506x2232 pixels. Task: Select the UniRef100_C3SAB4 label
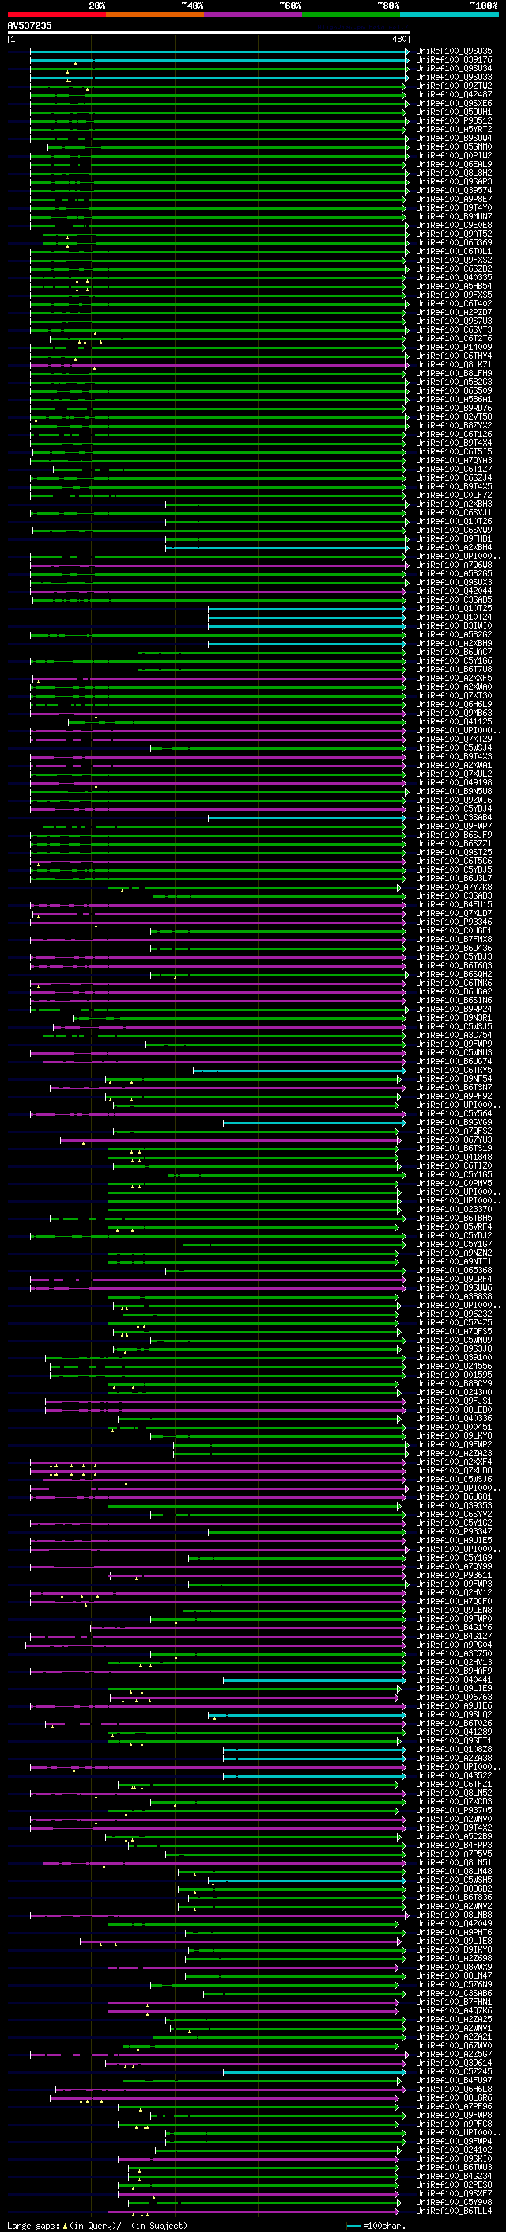(454, 818)
